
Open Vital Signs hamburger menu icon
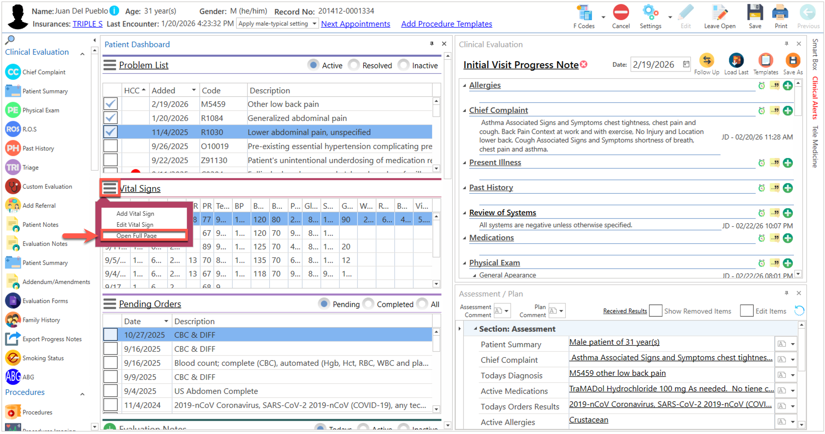(110, 188)
